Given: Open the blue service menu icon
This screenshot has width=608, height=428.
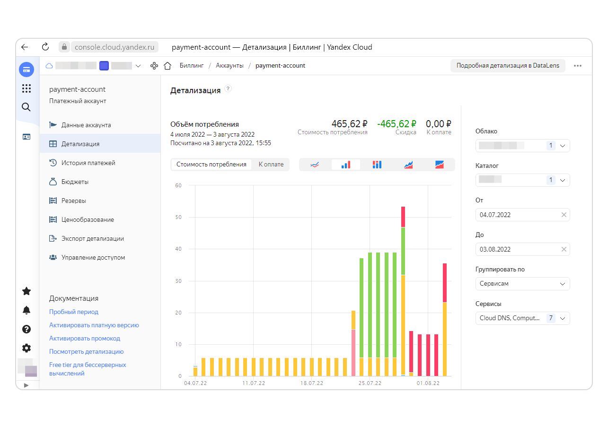Looking at the screenshot, I should [26, 70].
